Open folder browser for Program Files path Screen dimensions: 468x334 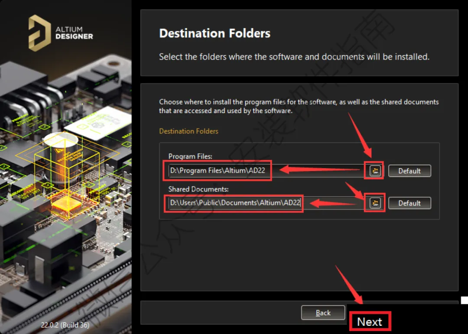(x=375, y=171)
